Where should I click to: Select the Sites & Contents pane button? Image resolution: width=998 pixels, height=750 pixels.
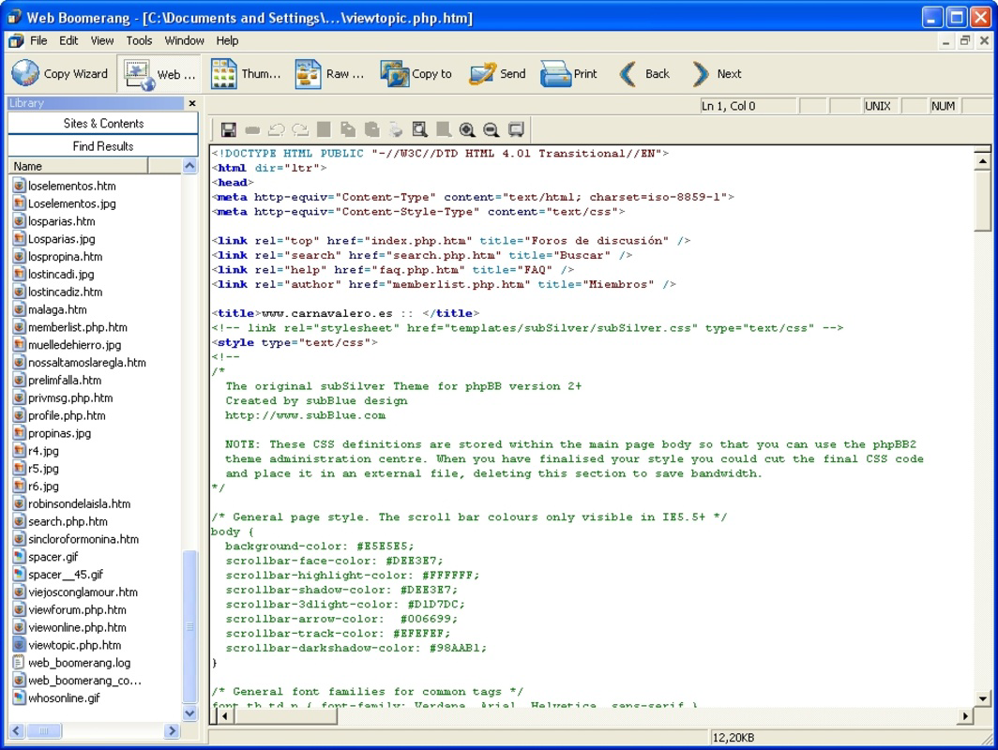point(103,124)
